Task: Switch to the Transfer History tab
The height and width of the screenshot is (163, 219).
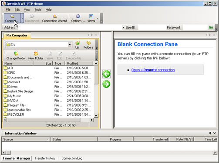Action: [45, 158]
